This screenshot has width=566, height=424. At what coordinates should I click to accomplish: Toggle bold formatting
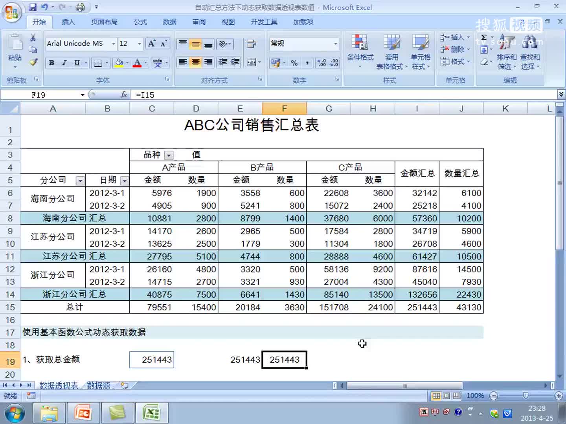51,63
